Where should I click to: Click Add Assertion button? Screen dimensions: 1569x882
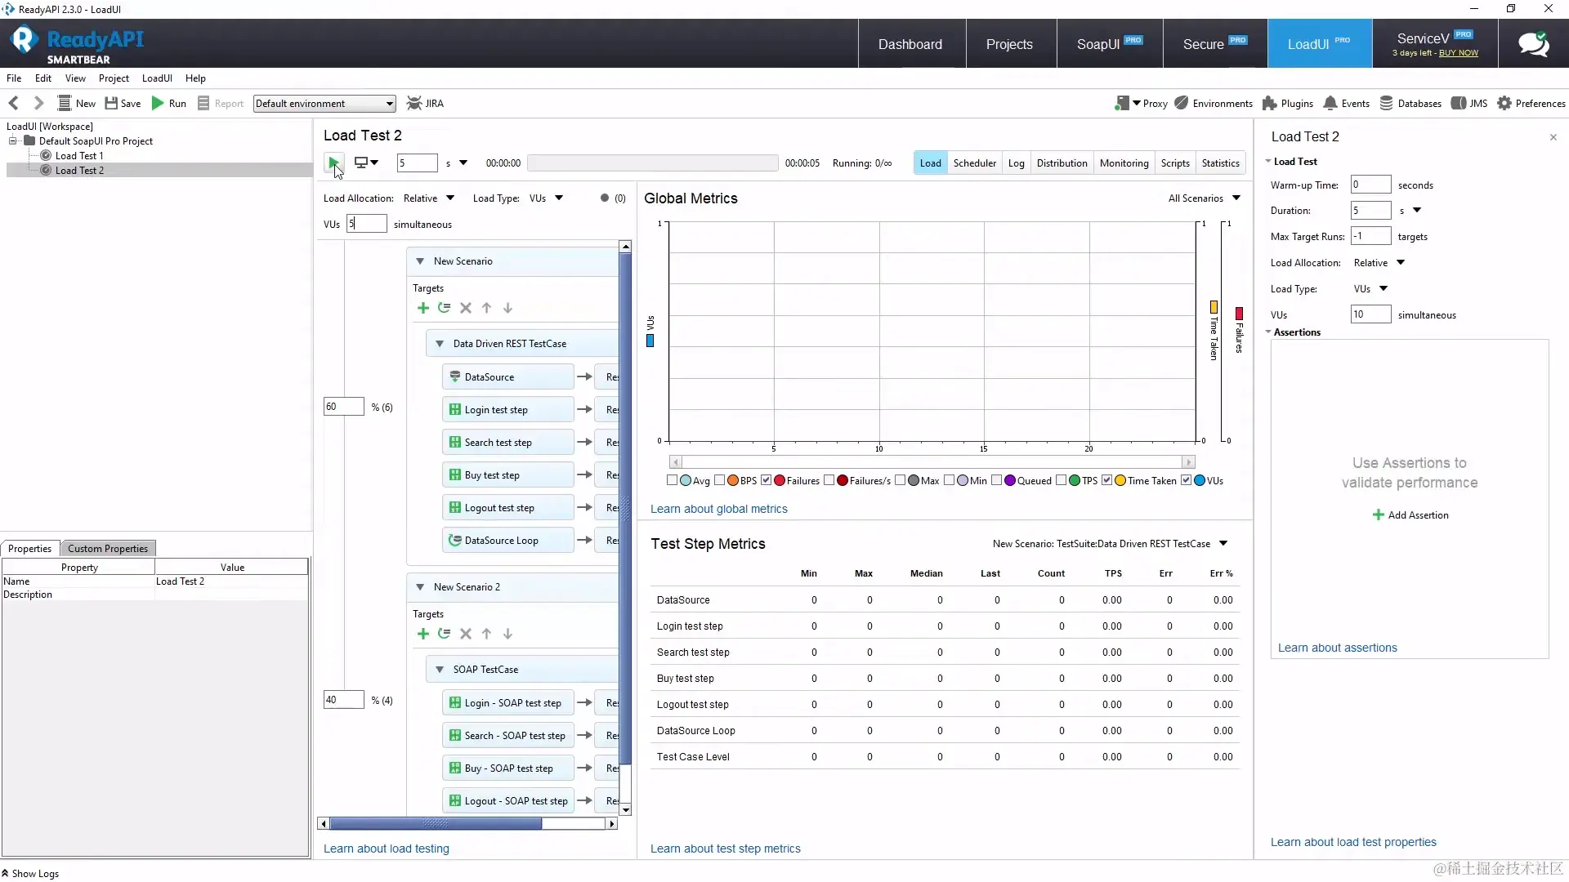click(1410, 515)
